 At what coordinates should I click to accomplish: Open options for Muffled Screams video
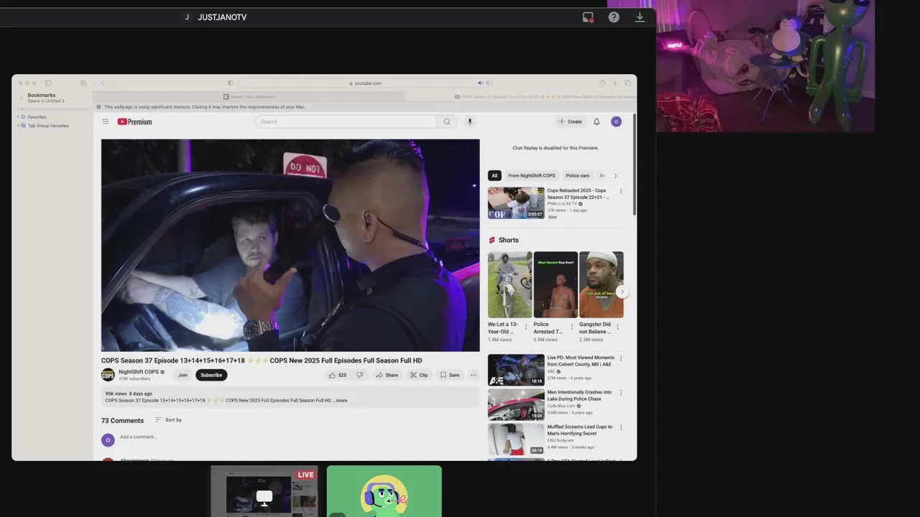point(621,427)
